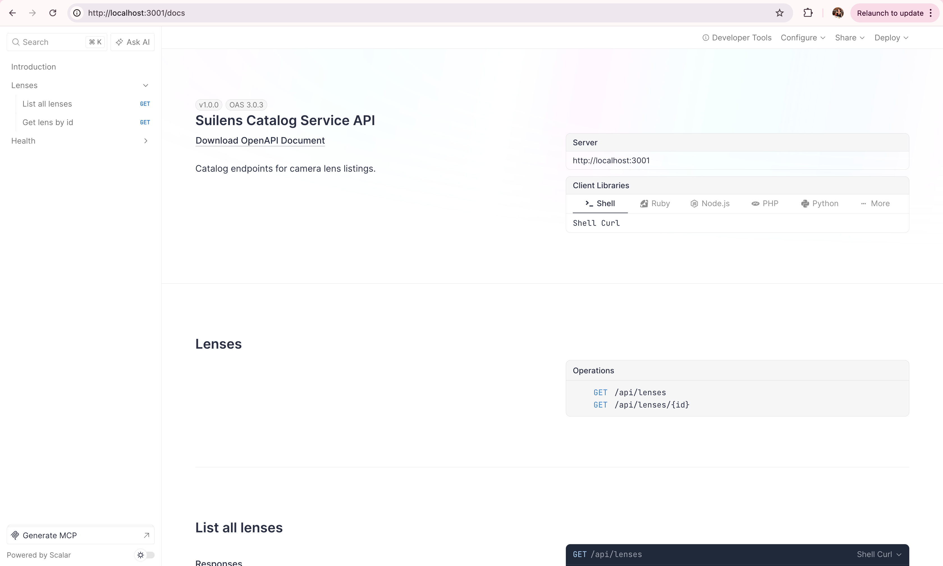The height and width of the screenshot is (566, 943).
Task: Toggle the light/dark mode switch
Action: coord(146,555)
